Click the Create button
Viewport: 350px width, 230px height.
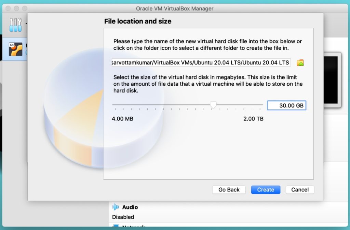click(x=266, y=190)
